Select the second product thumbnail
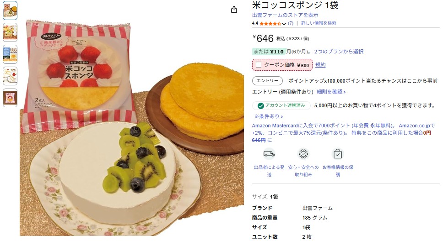Screen dimensions: 443x241 click(10, 32)
